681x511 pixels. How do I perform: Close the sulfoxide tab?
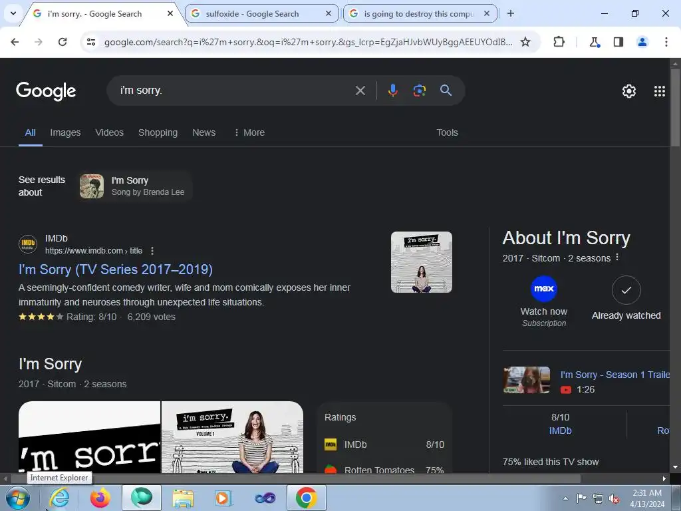pyautogui.click(x=329, y=13)
